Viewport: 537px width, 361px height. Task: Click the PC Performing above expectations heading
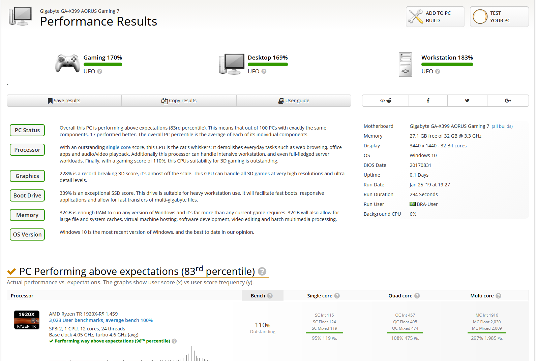coord(137,271)
